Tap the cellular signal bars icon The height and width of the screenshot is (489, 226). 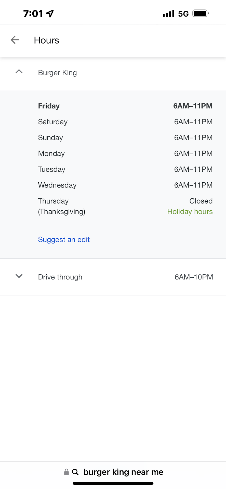[168, 13]
